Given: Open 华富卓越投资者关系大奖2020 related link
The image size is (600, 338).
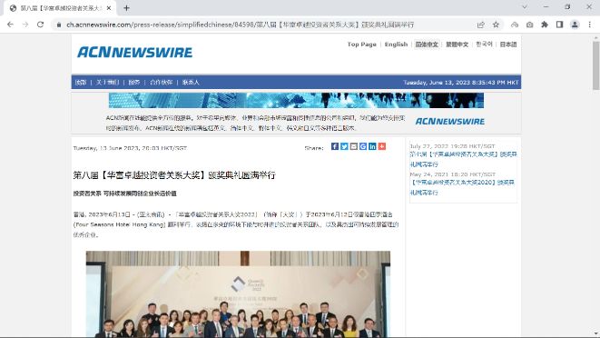Looking at the screenshot, I should tap(462, 187).
